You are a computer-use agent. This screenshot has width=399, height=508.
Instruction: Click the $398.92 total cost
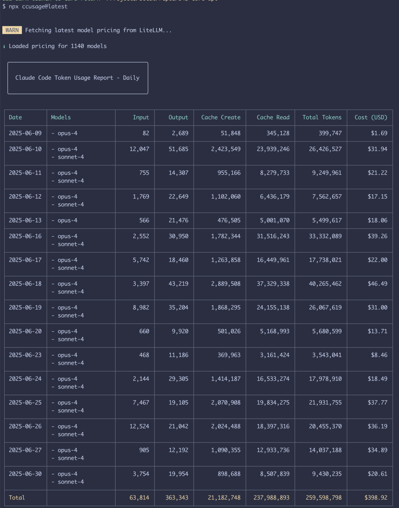(x=376, y=497)
